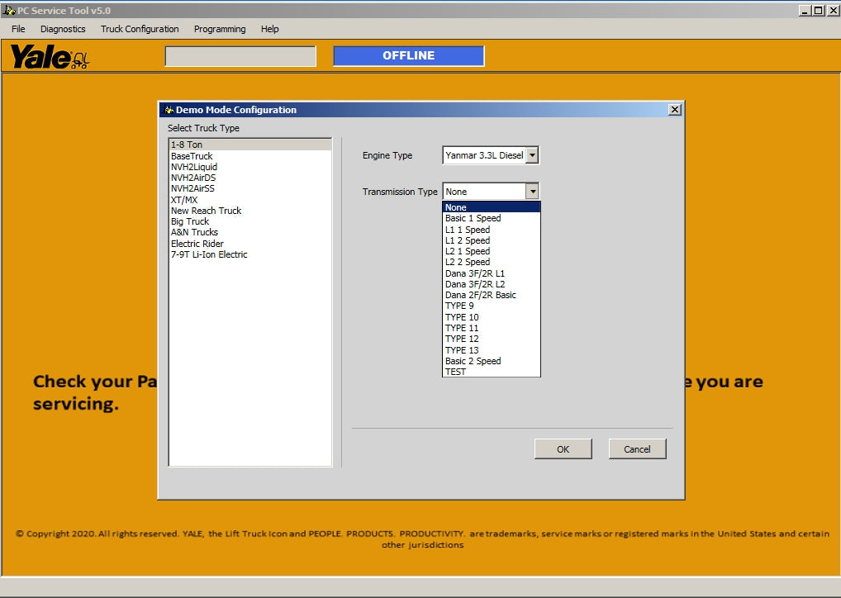Open the Truck Configuration menu
Screen dimensions: 841x598
click(140, 29)
